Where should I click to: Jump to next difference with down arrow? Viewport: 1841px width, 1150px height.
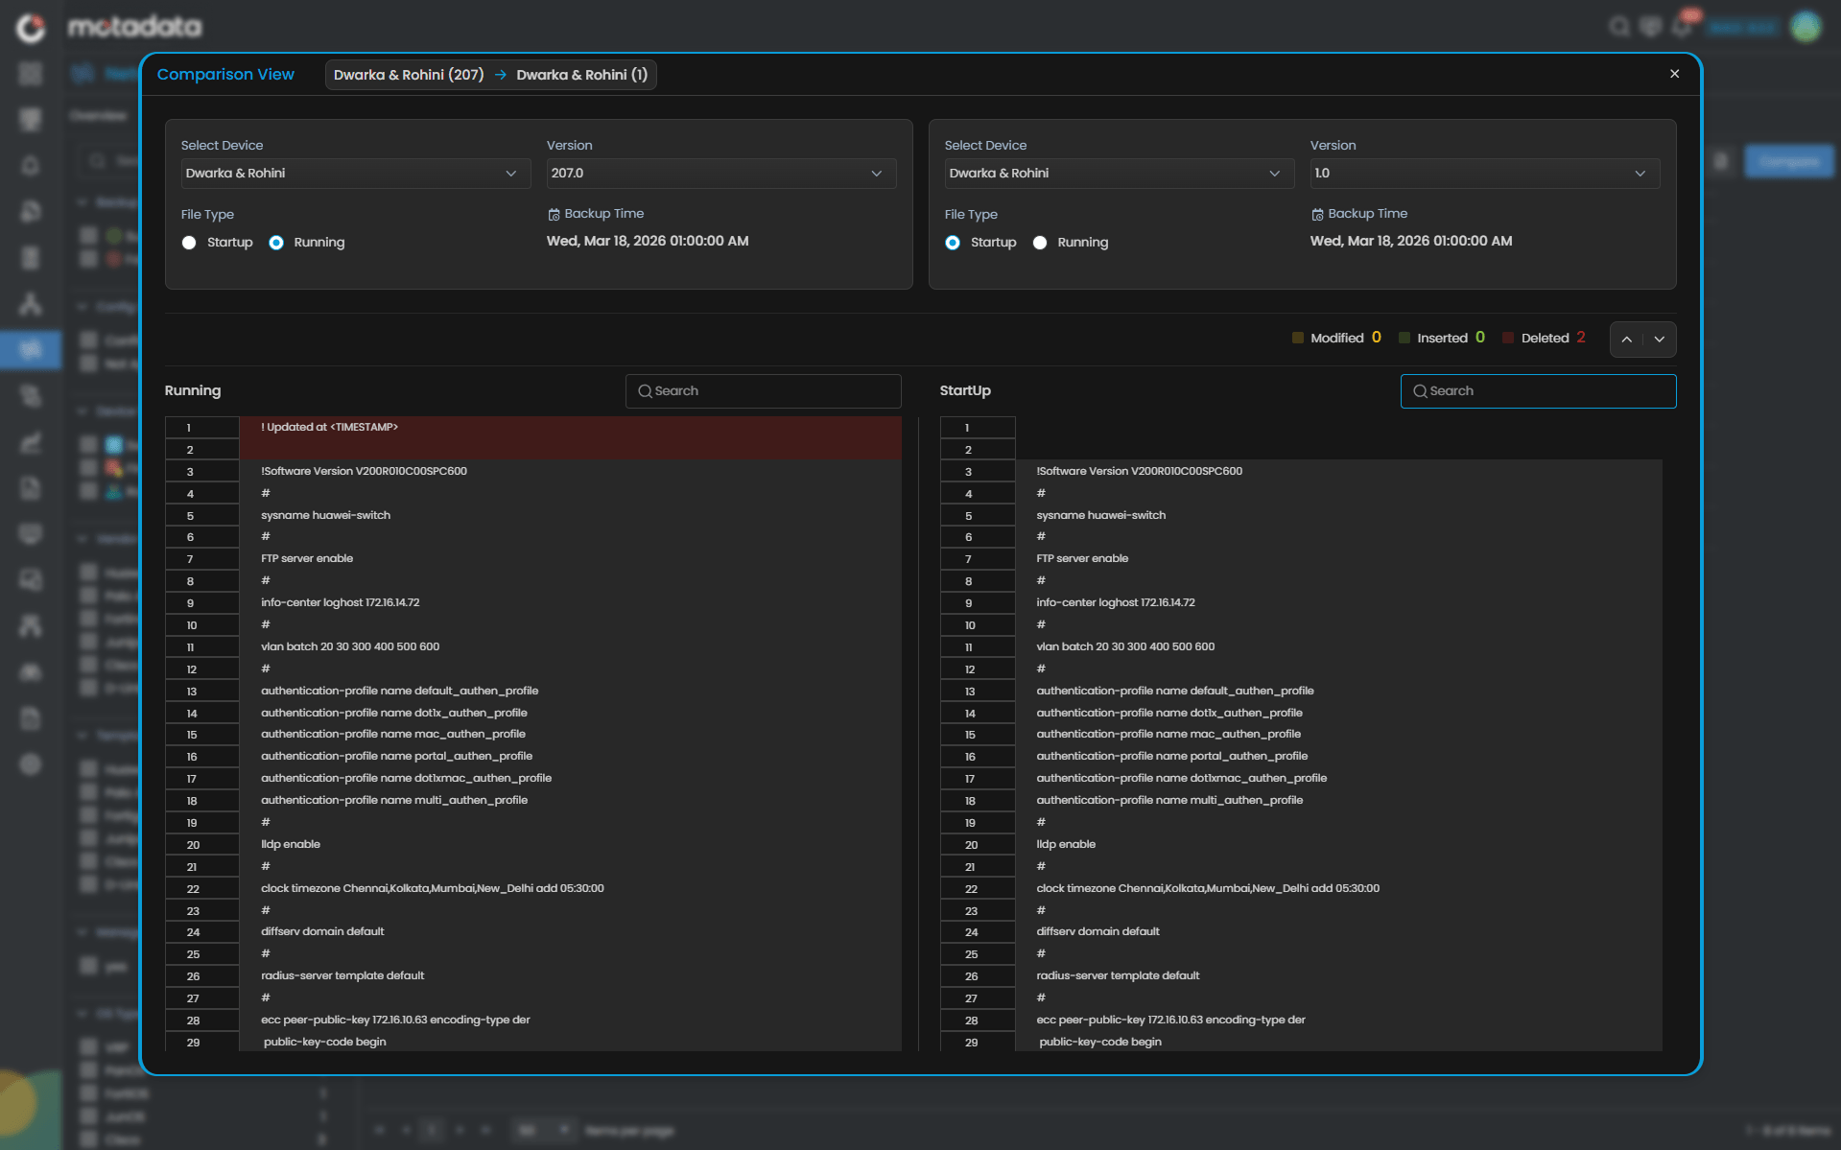[1660, 340]
